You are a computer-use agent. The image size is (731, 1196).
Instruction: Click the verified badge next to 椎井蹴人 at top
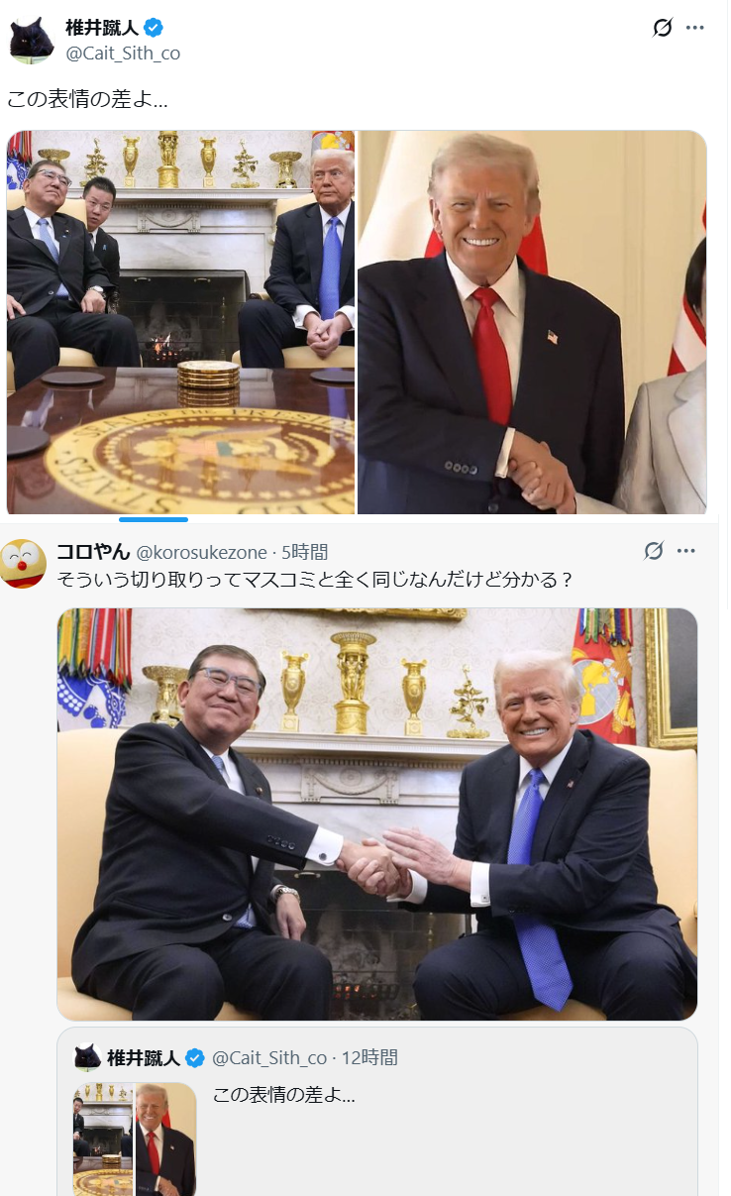tap(154, 28)
